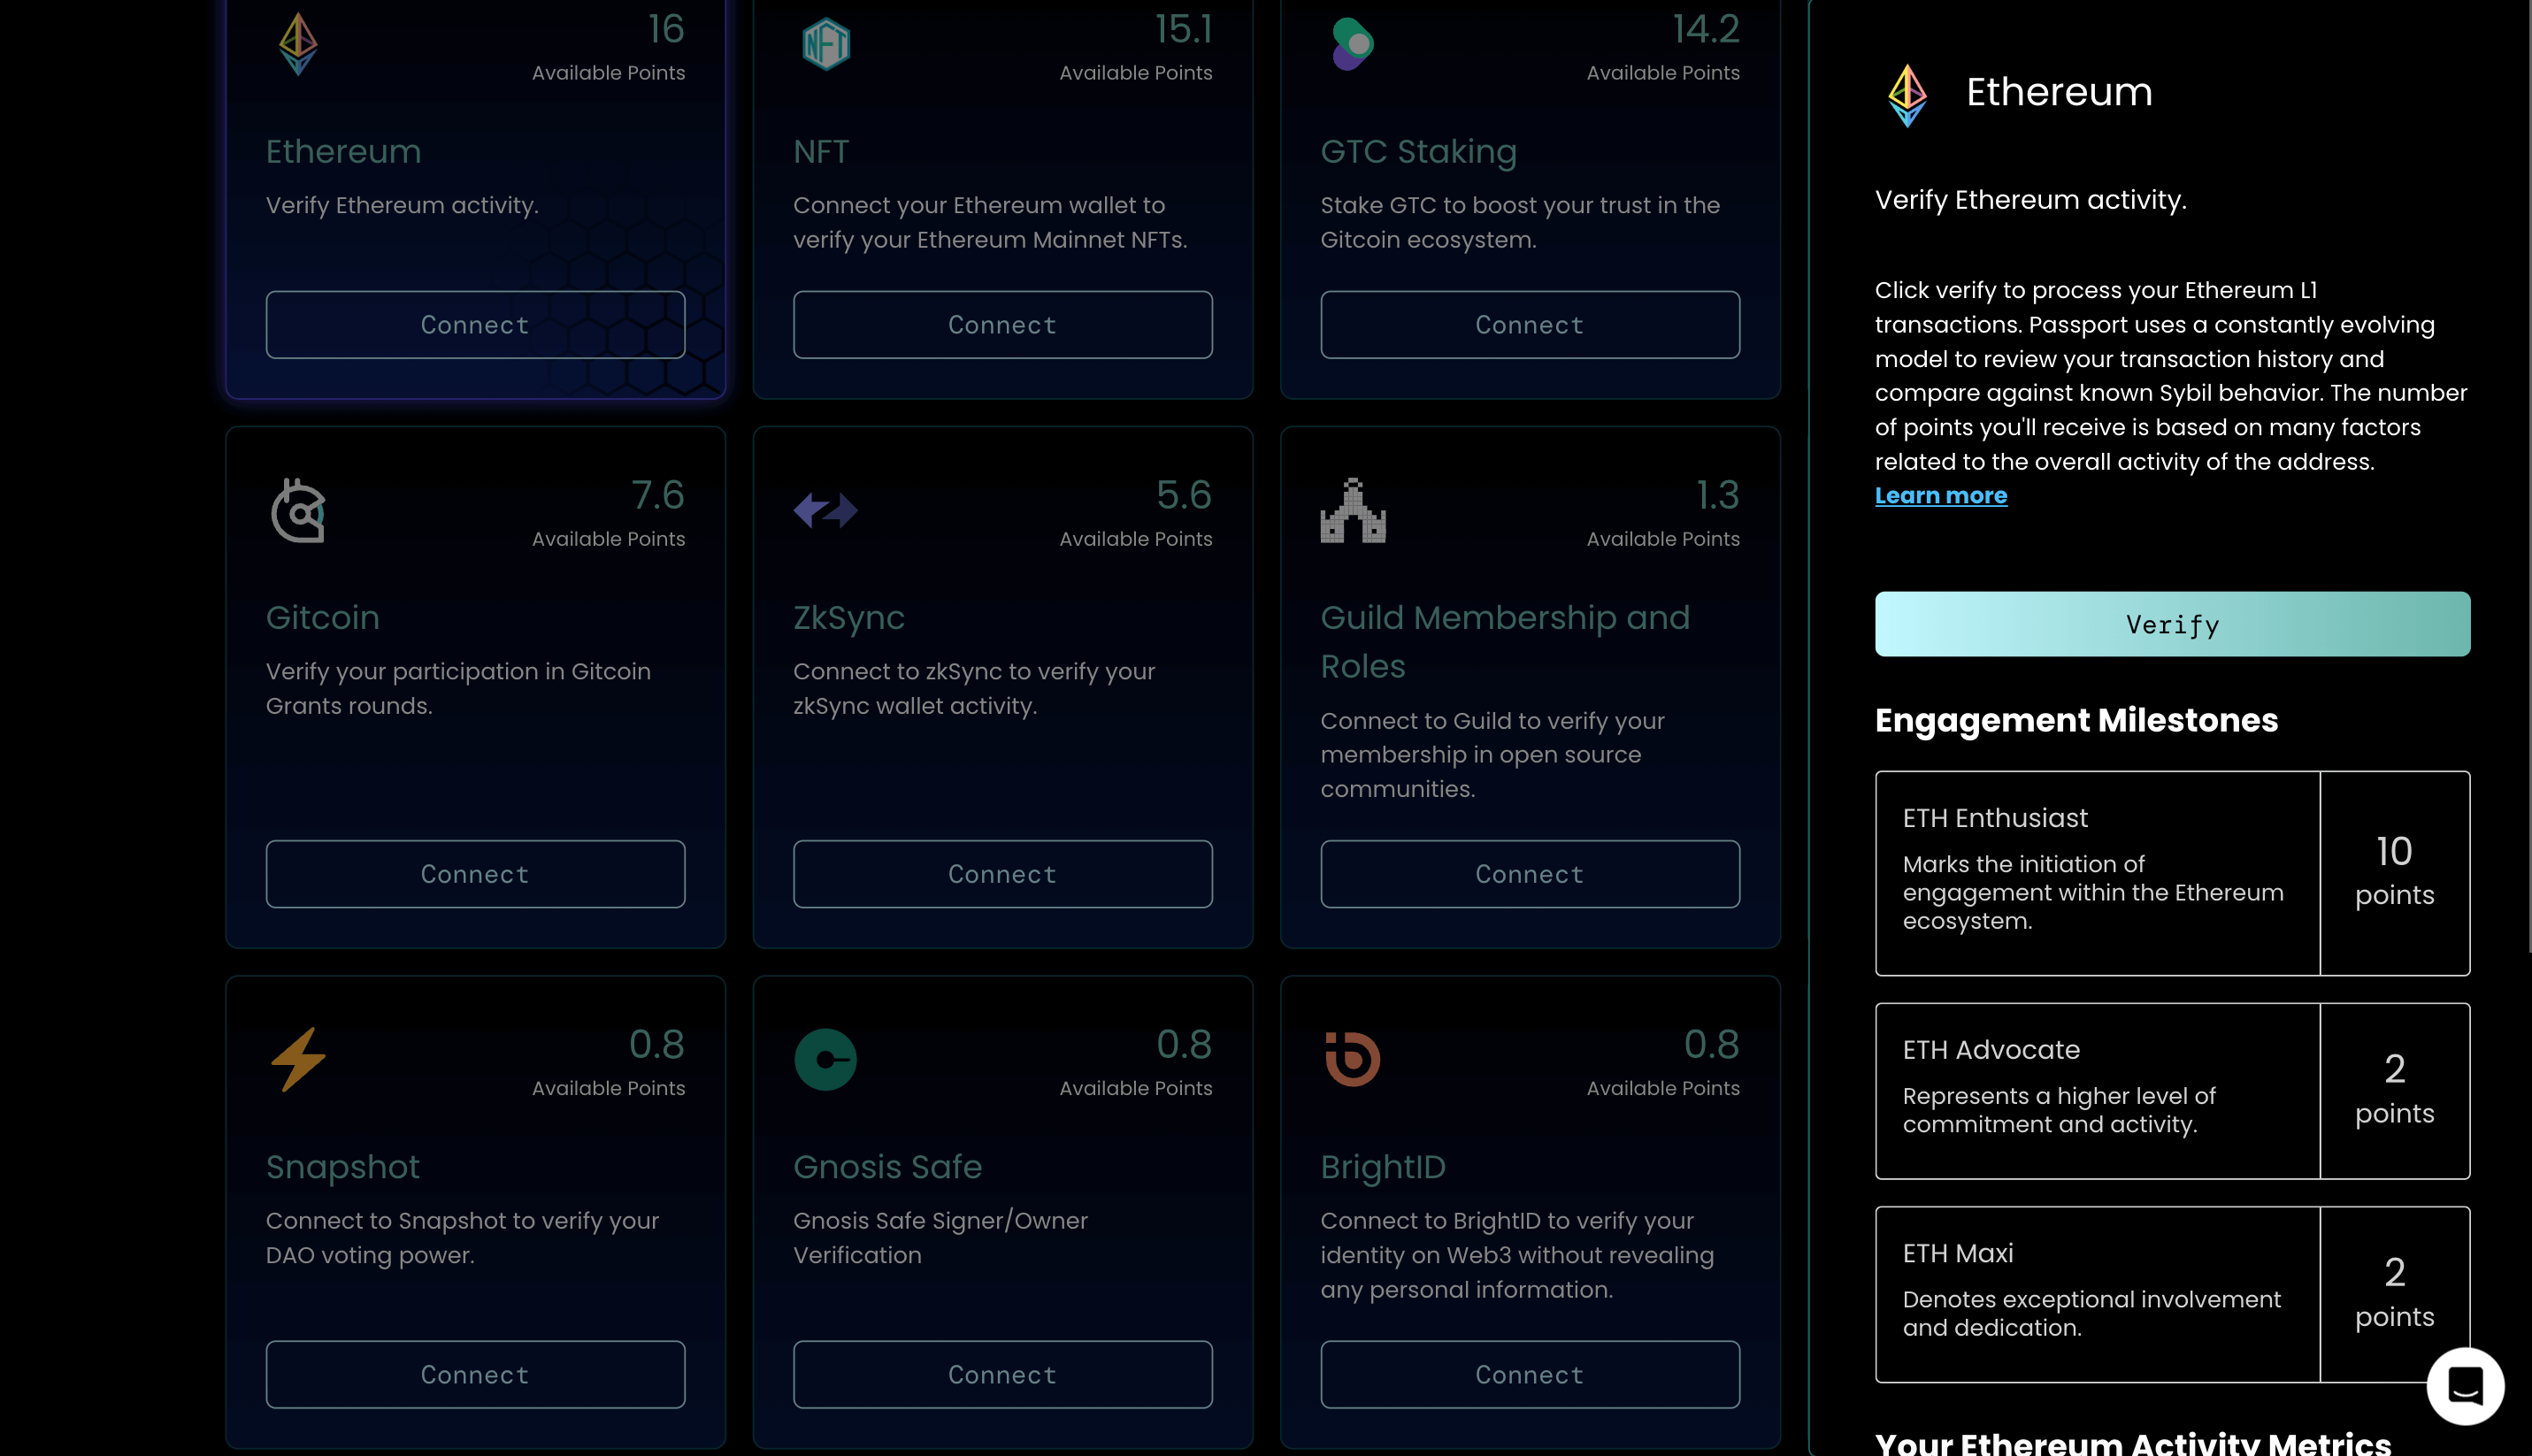This screenshot has width=2532, height=1456.
Task: Click 'Verify Ethereum activity.' text in side panel
Action: 2030,201
